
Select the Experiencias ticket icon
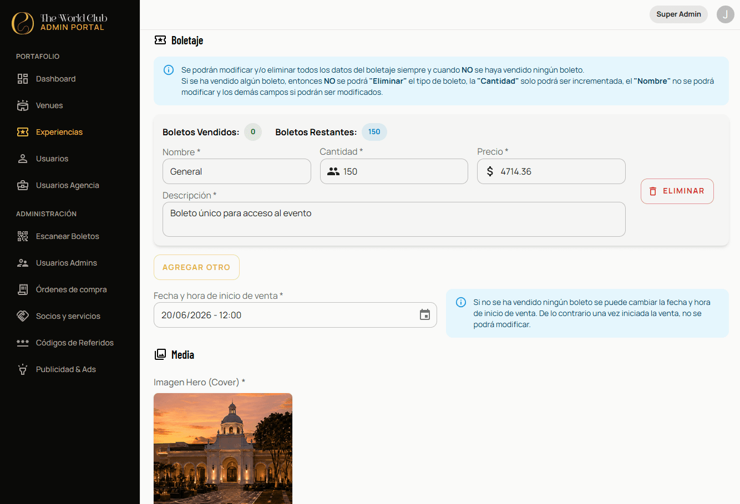pos(23,132)
